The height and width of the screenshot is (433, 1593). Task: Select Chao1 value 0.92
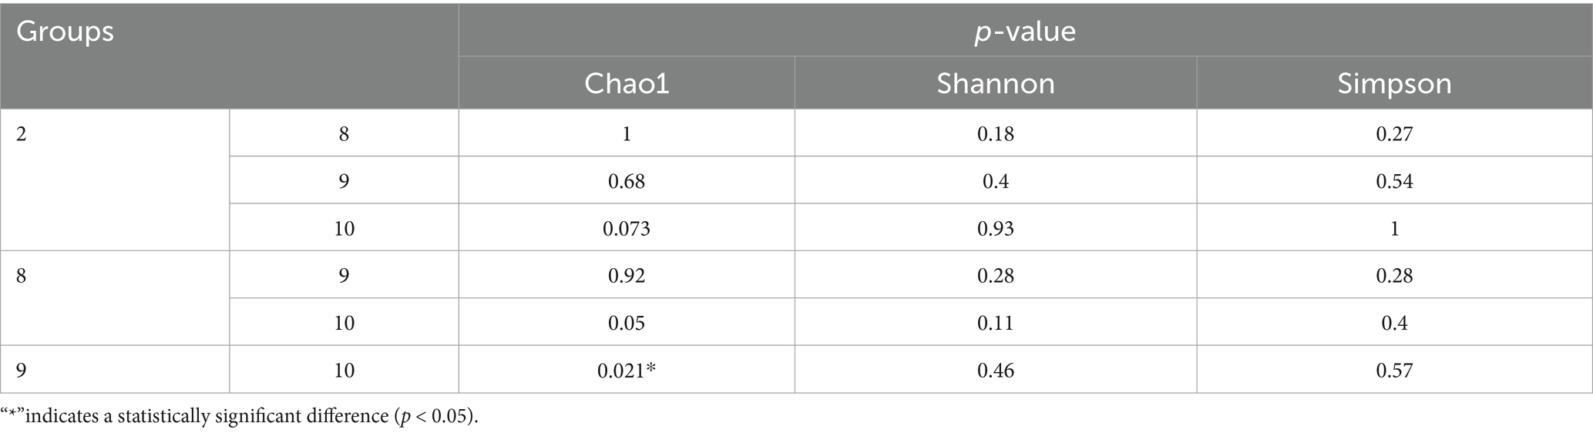[x=627, y=276]
